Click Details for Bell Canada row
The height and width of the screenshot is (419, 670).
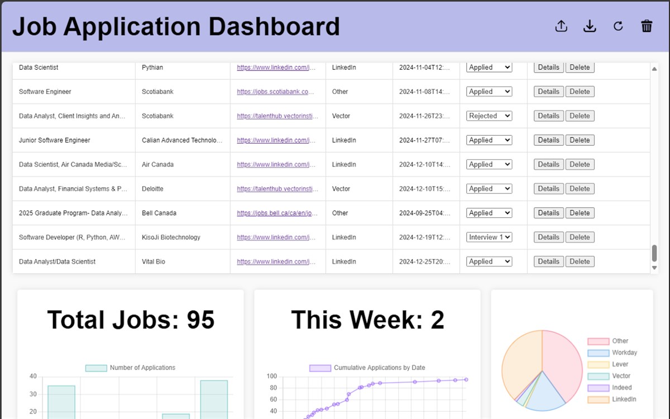point(549,213)
